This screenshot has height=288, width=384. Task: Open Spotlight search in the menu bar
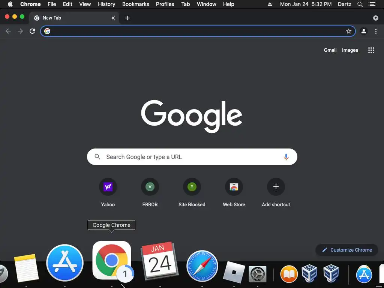click(360, 4)
